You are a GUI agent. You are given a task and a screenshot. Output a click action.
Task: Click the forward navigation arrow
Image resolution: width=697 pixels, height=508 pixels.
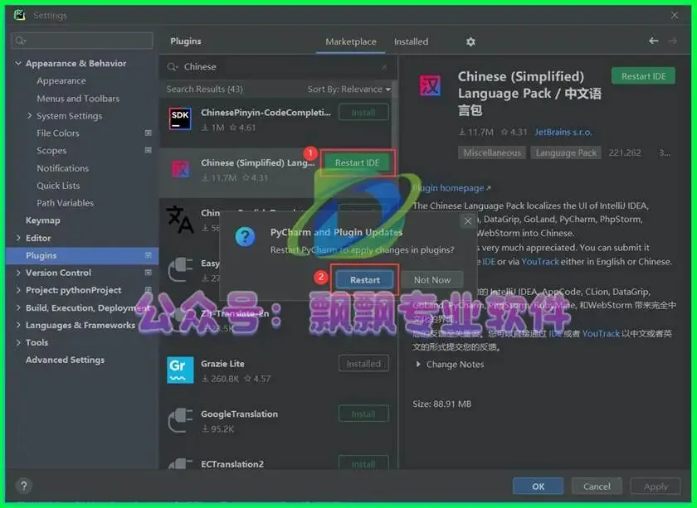pos(673,41)
